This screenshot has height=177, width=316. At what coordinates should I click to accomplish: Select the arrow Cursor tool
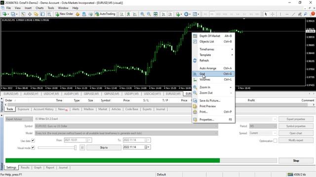[266, 14]
